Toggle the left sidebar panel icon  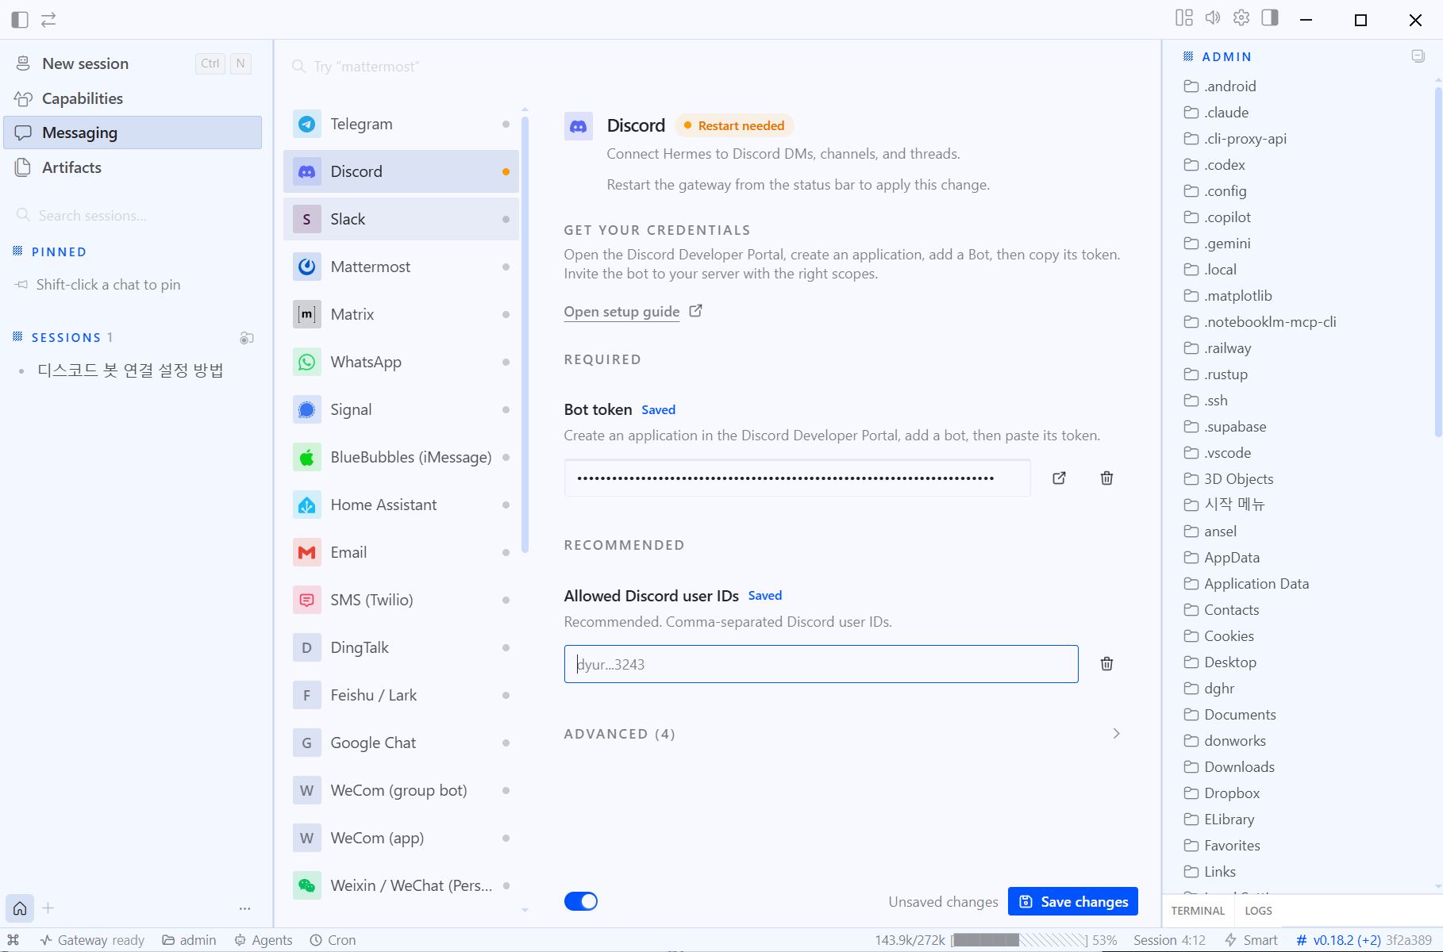click(x=20, y=20)
